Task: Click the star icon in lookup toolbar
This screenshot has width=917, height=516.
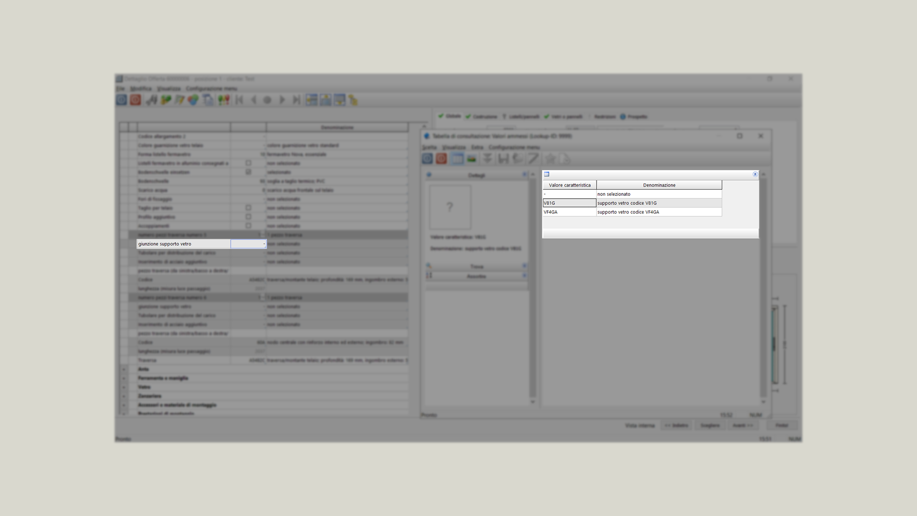Action: coord(550,159)
